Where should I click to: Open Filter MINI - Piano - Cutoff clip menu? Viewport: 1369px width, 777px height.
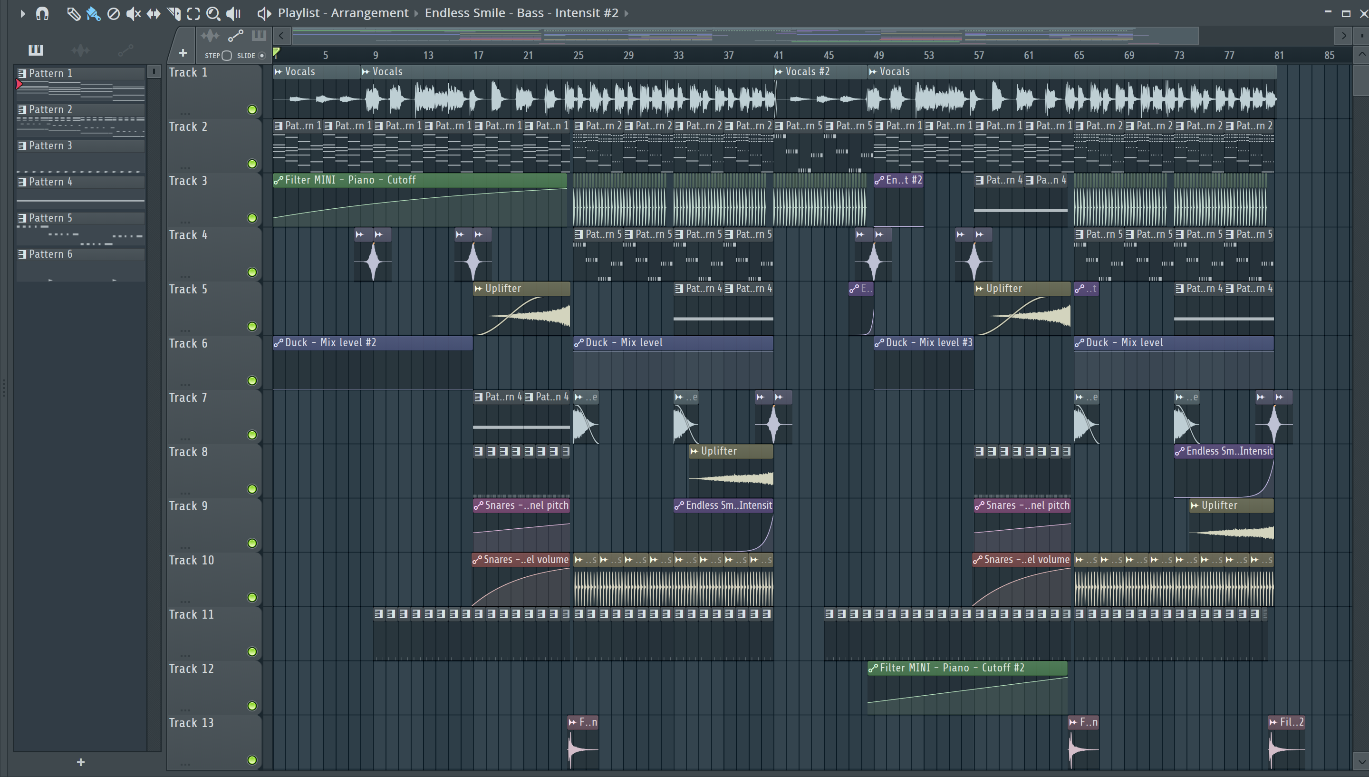click(x=278, y=180)
